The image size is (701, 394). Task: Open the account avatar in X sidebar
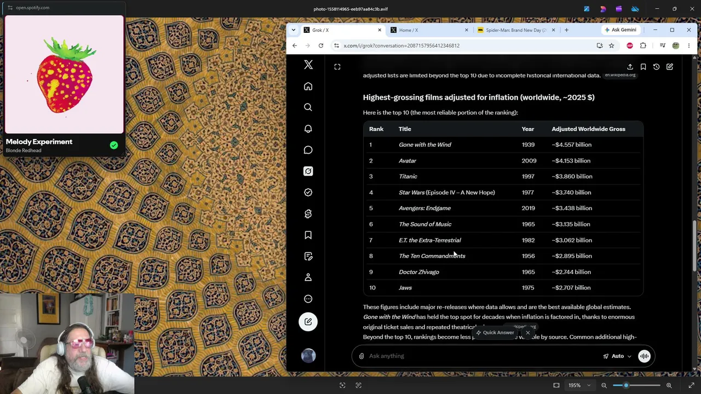pyautogui.click(x=308, y=356)
